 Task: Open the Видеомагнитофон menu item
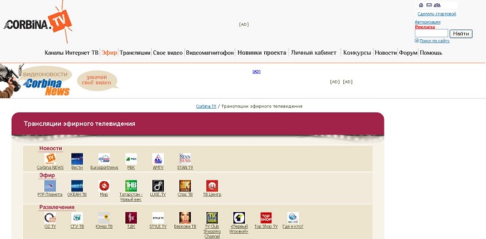[210, 53]
